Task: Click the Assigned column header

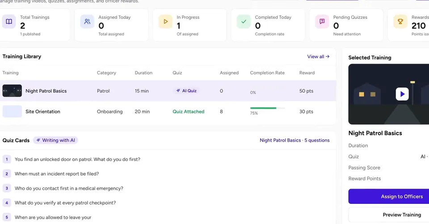Action: [229, 72]
